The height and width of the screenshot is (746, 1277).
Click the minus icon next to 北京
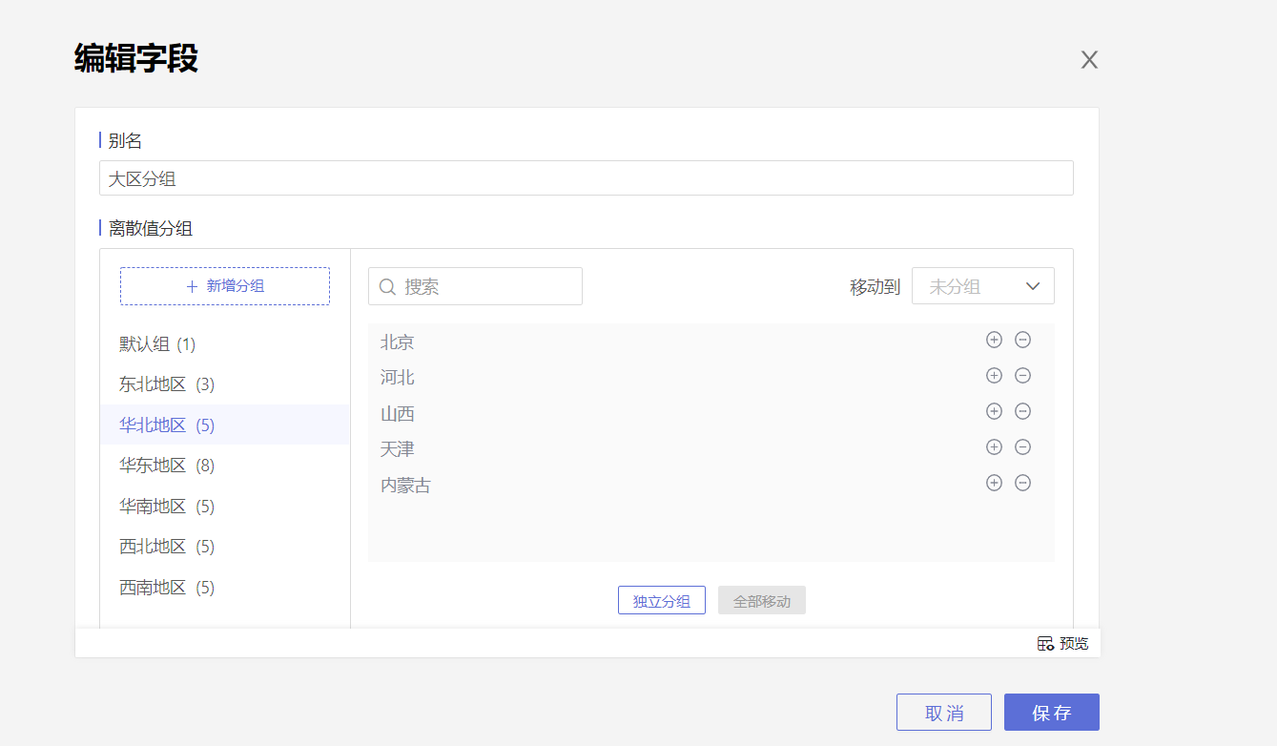click(1022, 340)
